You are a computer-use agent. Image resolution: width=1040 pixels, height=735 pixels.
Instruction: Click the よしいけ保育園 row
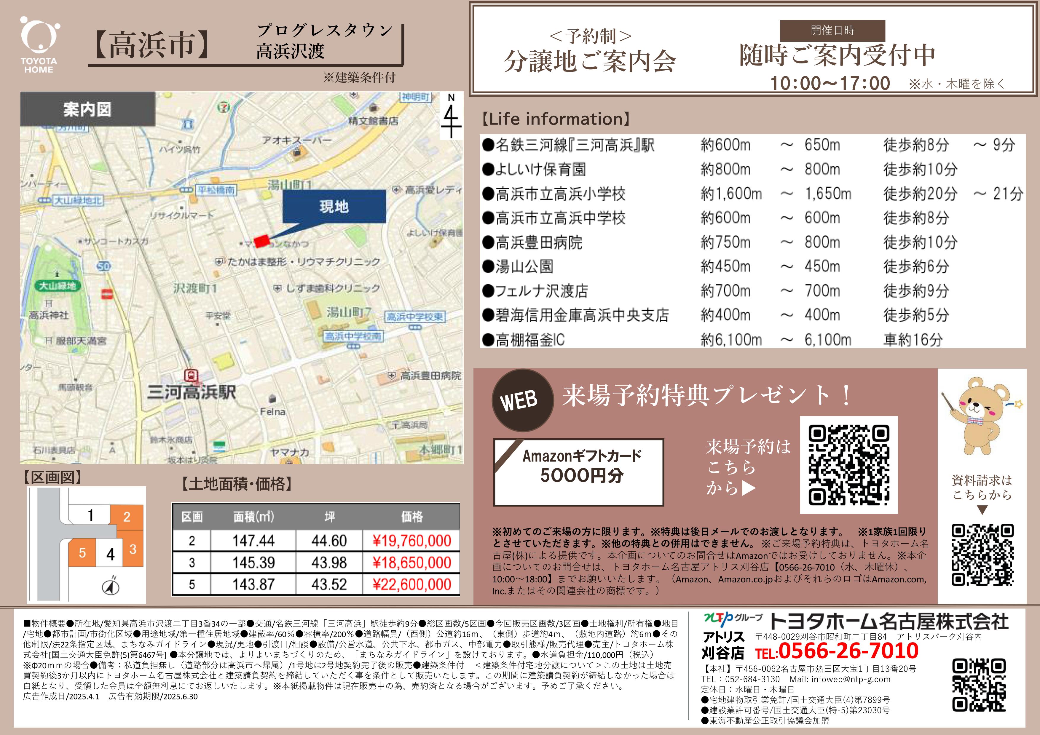752,169
